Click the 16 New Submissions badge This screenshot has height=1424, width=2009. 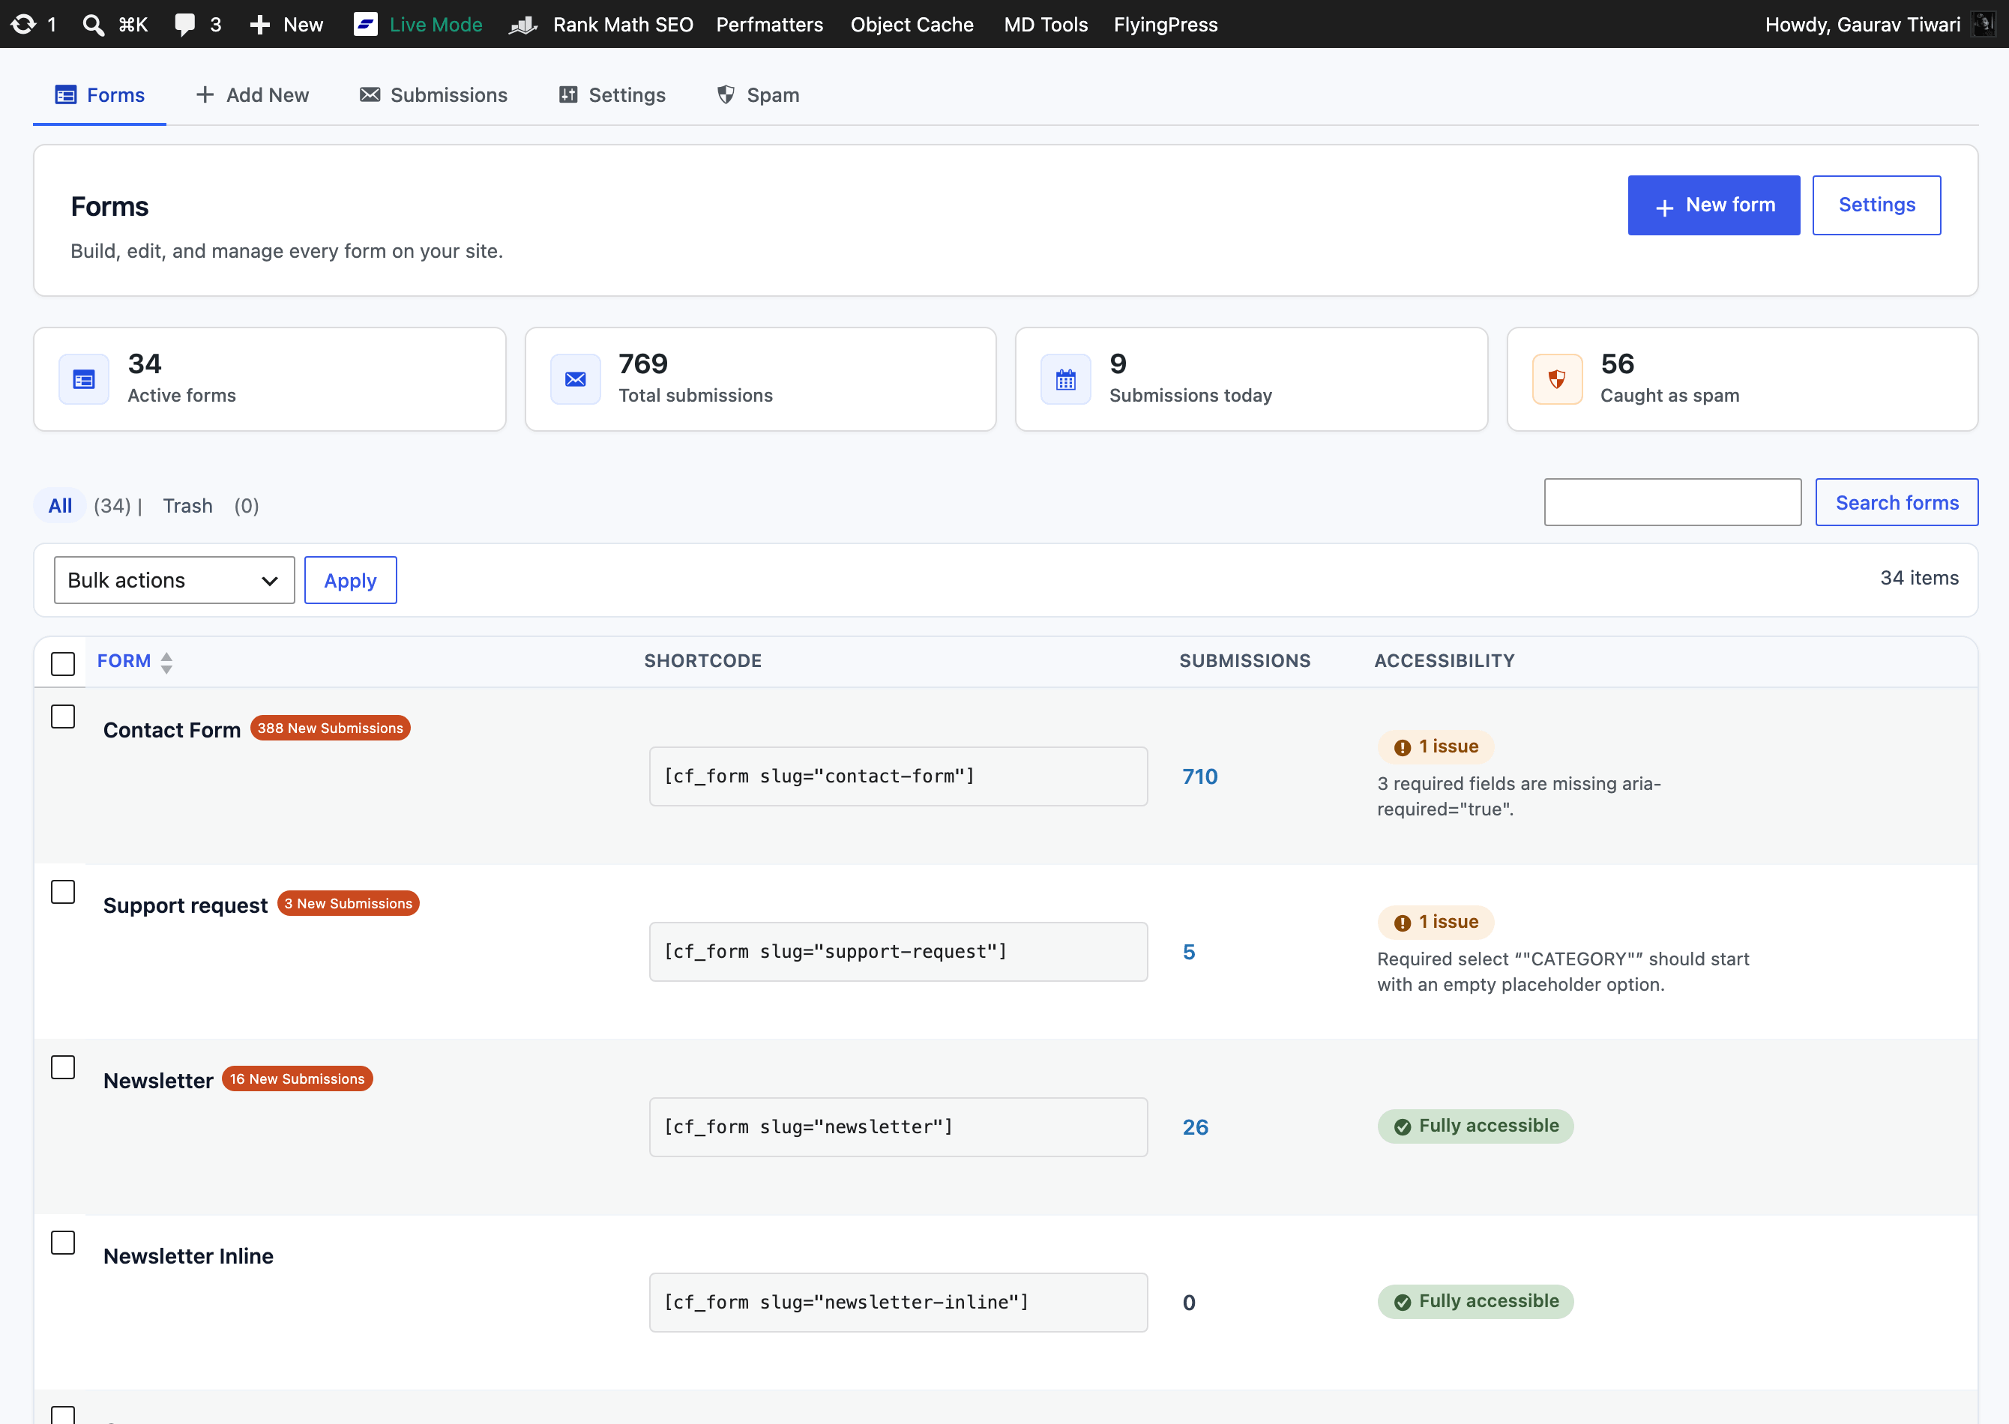click(x=296, y=1078)
